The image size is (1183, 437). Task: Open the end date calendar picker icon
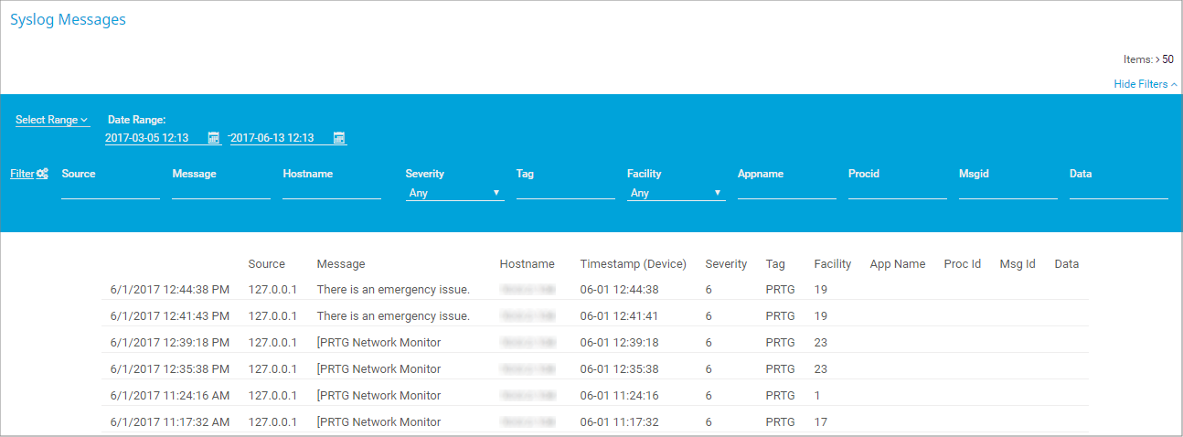tap(339, 138)
